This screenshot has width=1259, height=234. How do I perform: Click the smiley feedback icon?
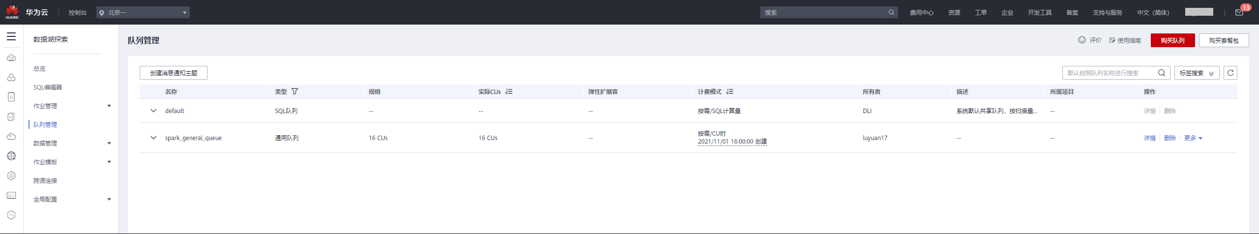pos(1082,40)
